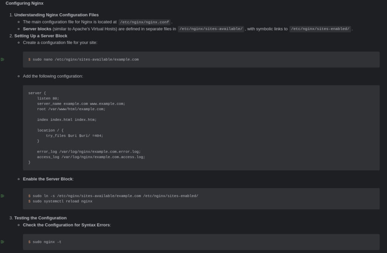Click 'Understanding Nginx Configuration Files' heading
Image resolution: width=387 pixels, height=253 pixels.
click(x=56, y=15)
